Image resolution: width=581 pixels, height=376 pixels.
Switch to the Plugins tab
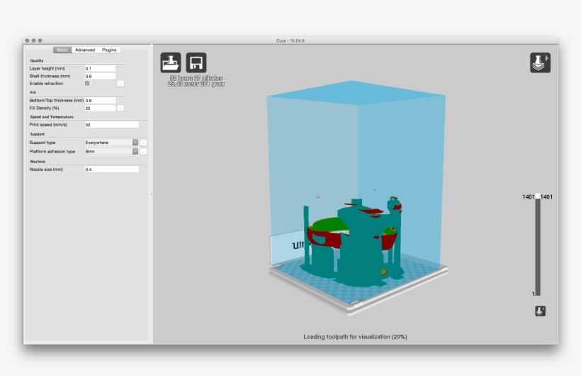(109, 50)
